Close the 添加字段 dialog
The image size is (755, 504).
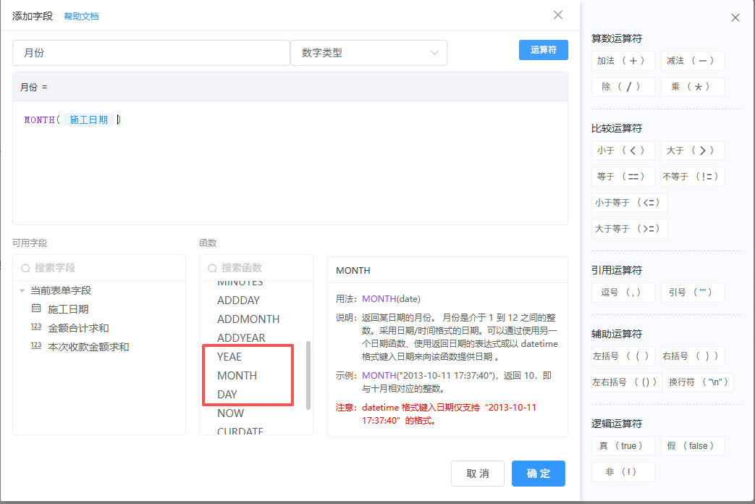[x=558, y=15]
